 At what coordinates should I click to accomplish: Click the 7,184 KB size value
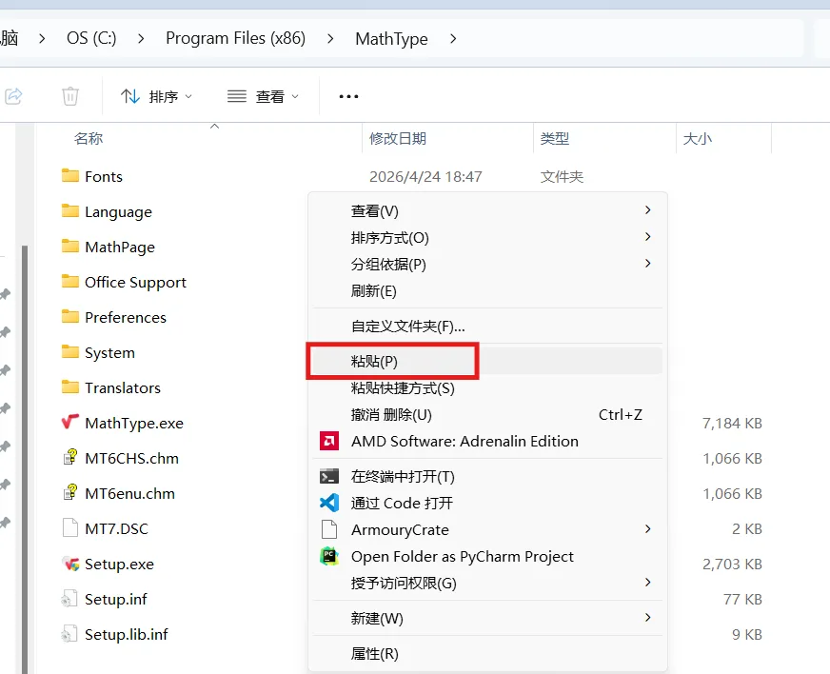coord(732,423)
